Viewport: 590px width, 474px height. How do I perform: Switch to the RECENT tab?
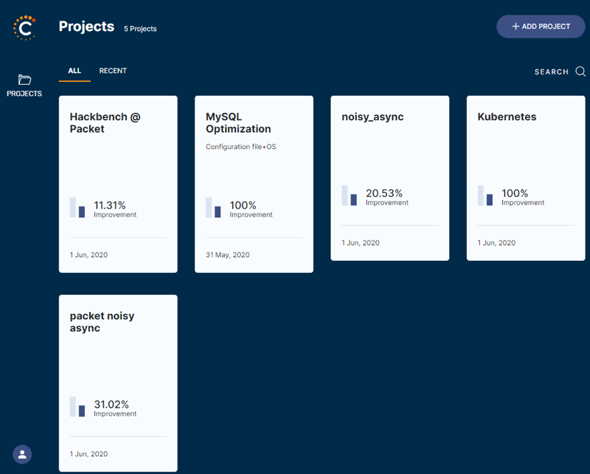click(x=113, y=71)
